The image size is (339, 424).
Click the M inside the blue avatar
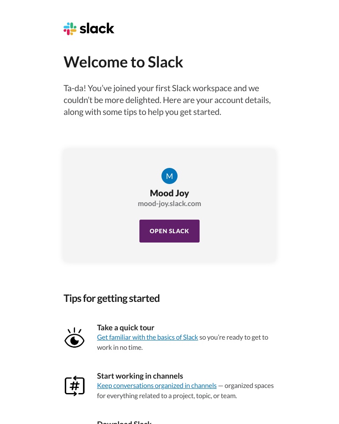pos(169,176)
